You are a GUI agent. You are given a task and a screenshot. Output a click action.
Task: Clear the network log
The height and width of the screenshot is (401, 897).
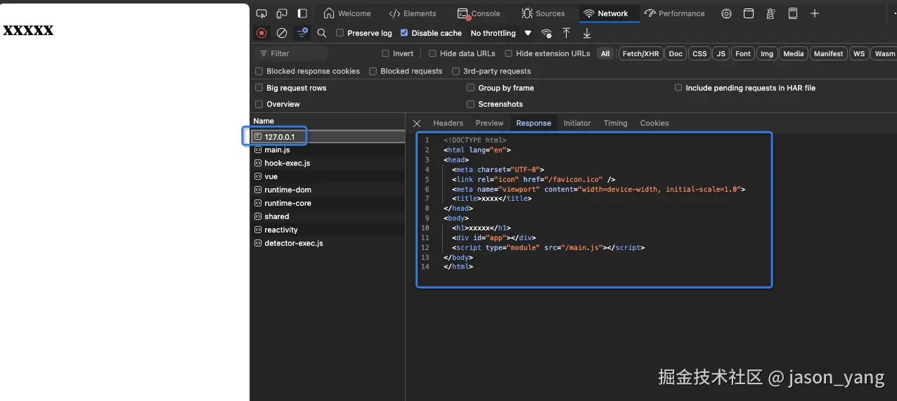[282, 33]
